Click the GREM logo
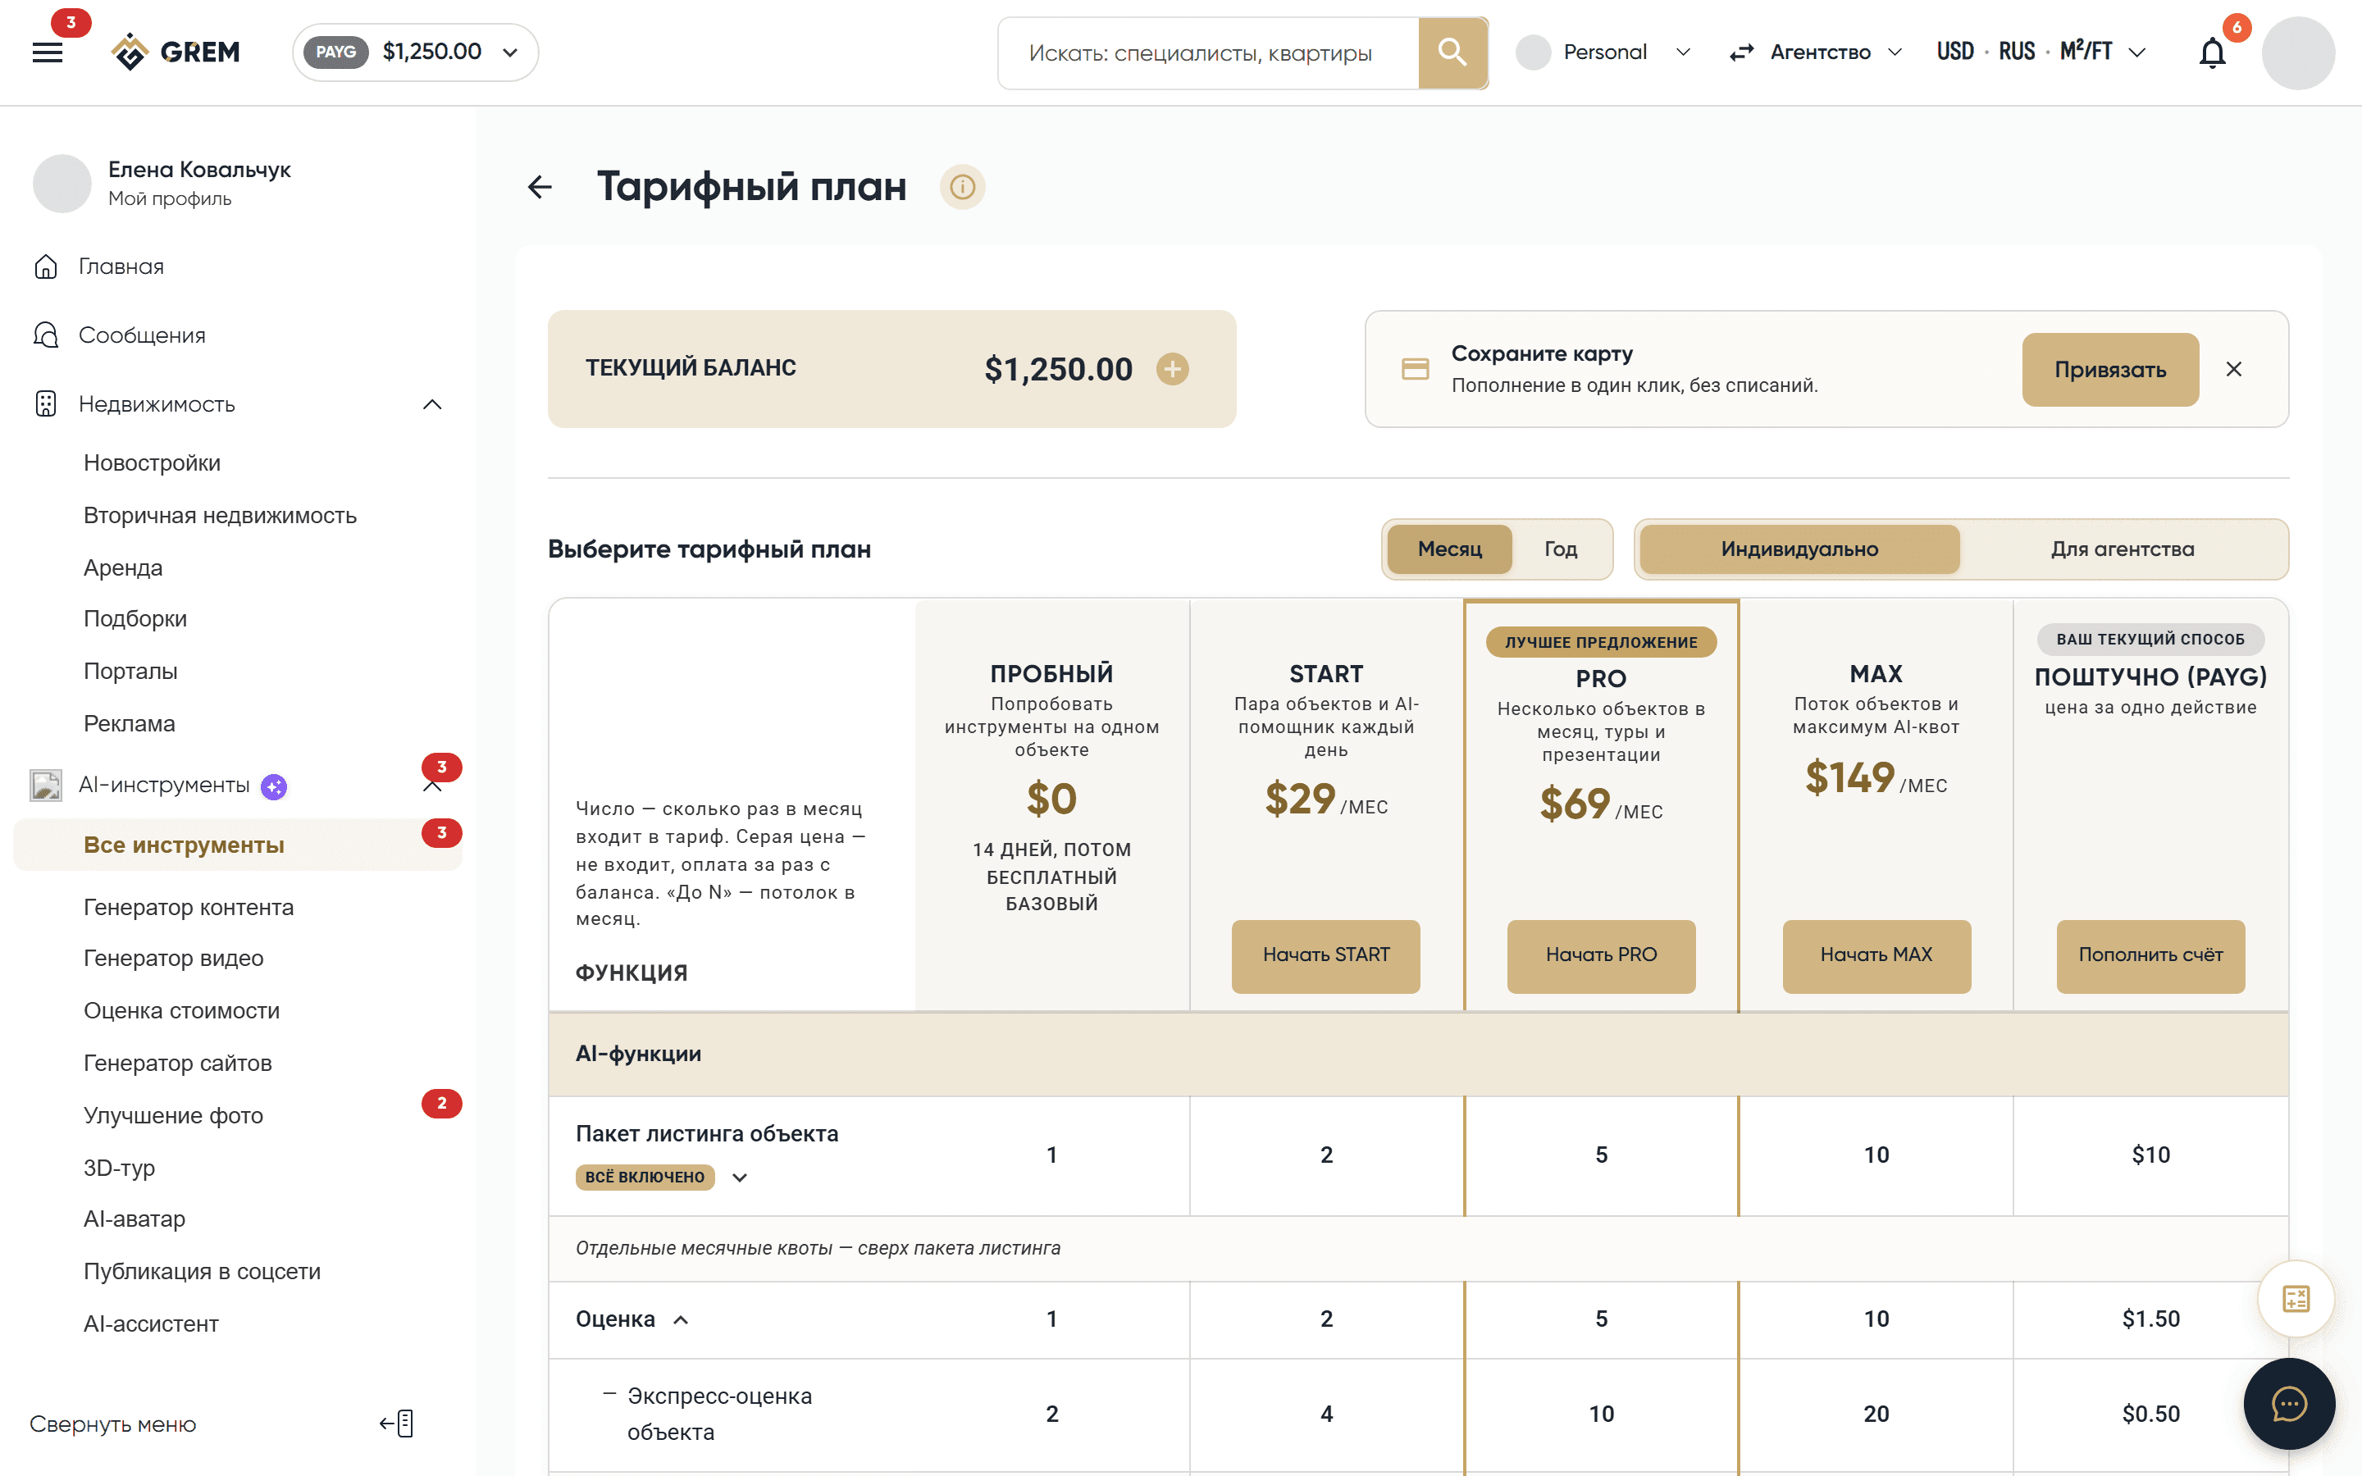Viewport: 2362px width, 1476px height. 176,52
